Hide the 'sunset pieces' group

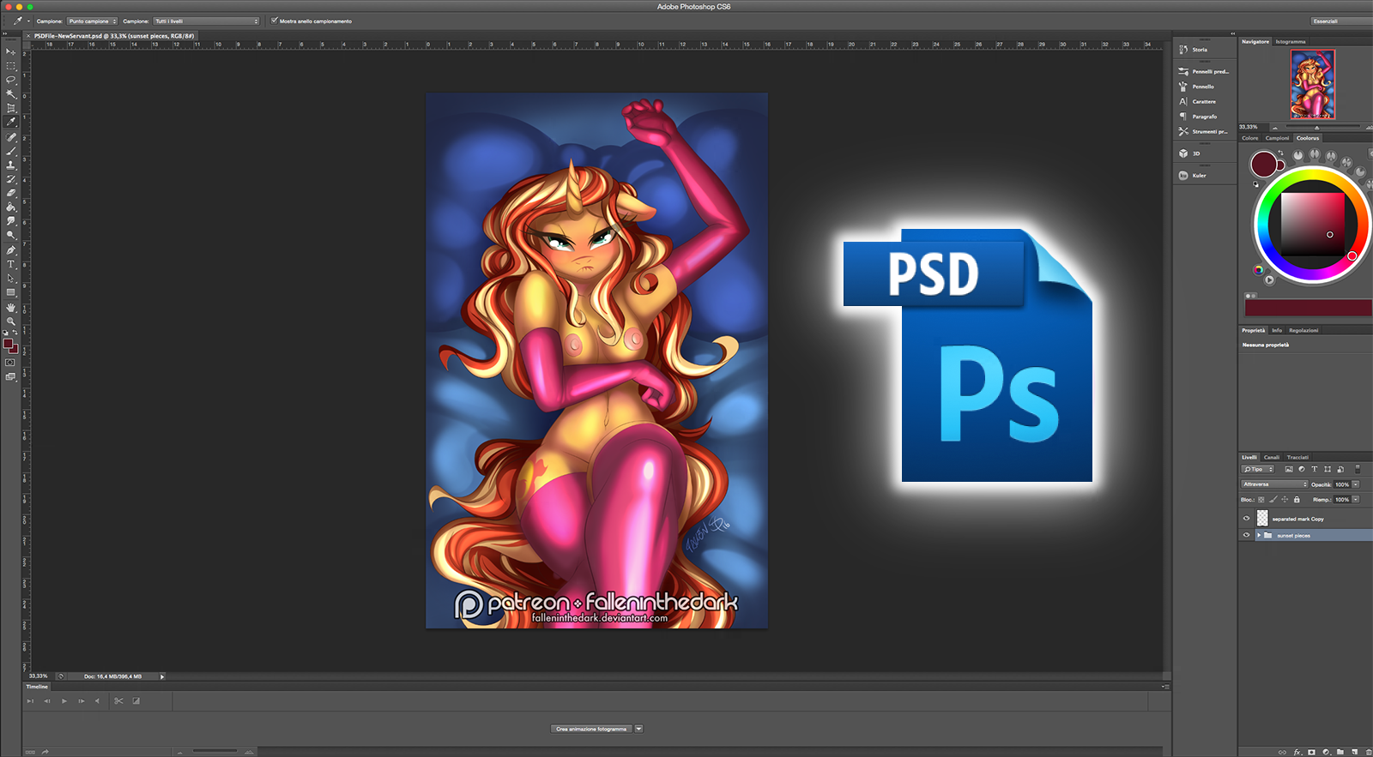(x=1246, y=535)
